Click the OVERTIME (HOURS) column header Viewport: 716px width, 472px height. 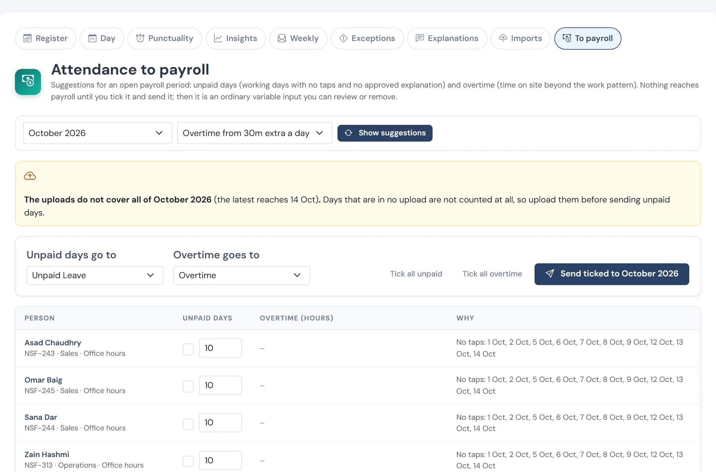pyautogui.click(x=296, y=318)
